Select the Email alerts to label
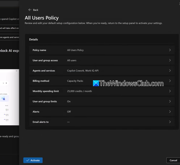Viewport: 180px width, 165px height. pyautogui.click(x=41, y=122)
